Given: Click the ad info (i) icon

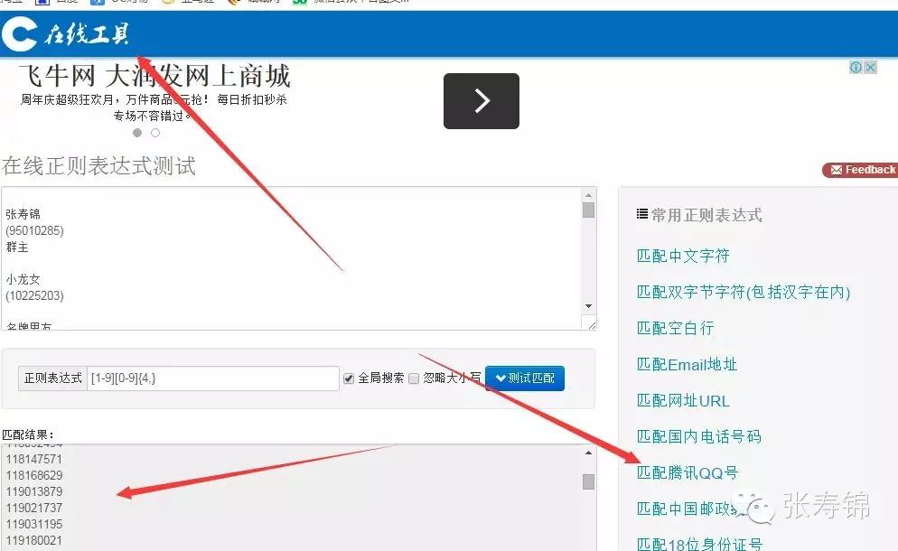Looking at the screenshot, I should pyautogui.click(x=856, y=67).
